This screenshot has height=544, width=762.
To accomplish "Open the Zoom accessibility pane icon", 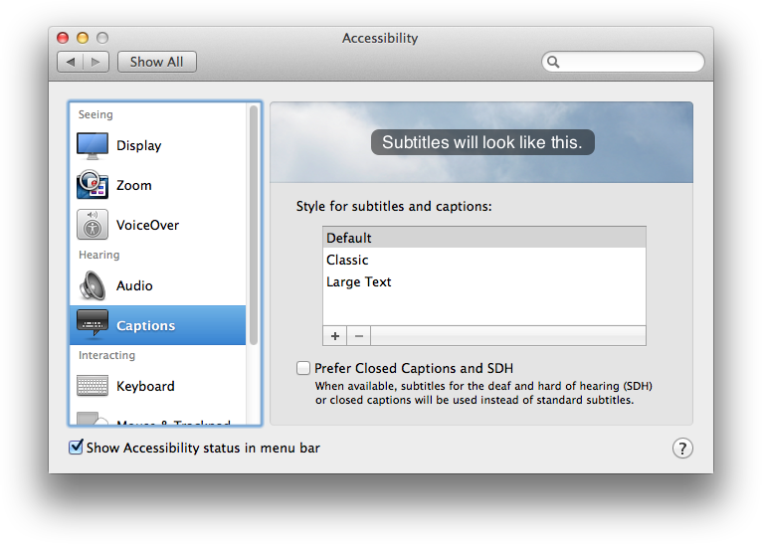I will [93, 185].
